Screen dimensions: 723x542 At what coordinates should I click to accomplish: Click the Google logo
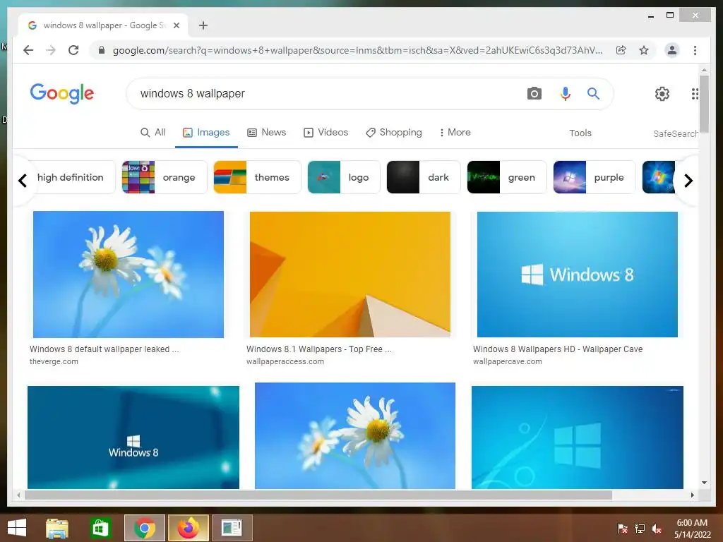click(x=62, y=94)
